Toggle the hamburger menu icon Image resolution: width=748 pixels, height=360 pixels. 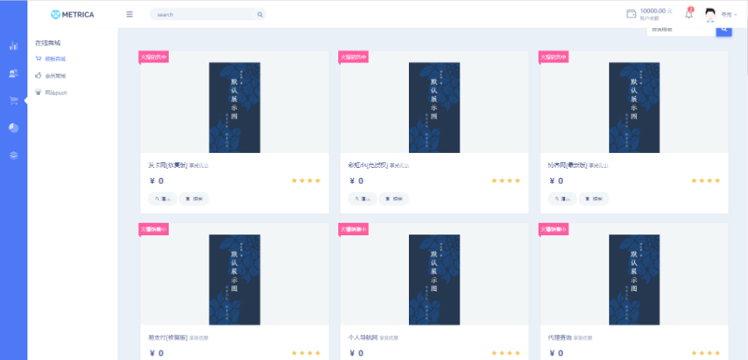click(x=130, y=14)
